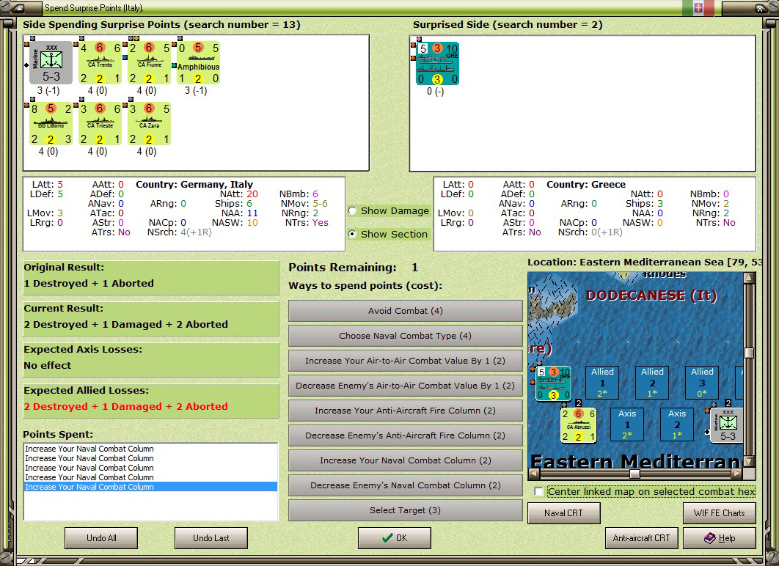Click the Original Result text panel
The width and height of the screenshot is (779, 566).
click(151, 278)
